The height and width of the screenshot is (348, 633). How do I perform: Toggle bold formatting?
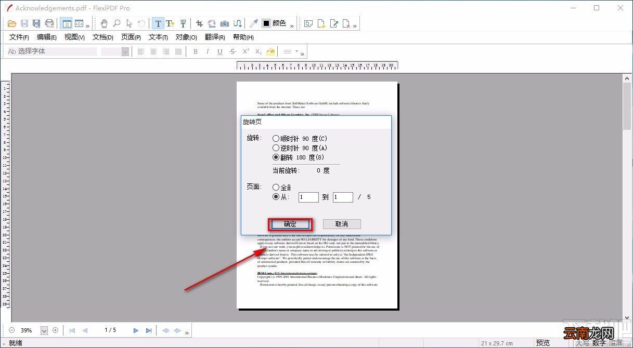click(196, 51)
